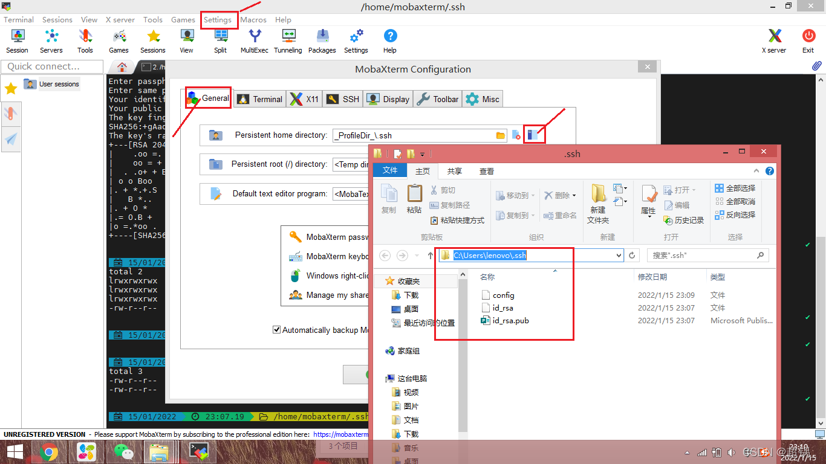Click Explorer search .ssh field
This screenshot has height=464, width=826.
click(x=708, y=256)
